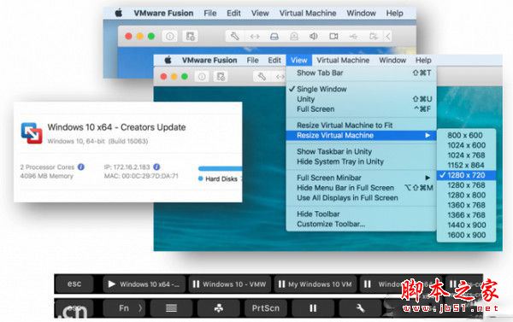Open the Help menu in the back menu bar
Viewport: 513px width, 322px height.
[x=394, y=13]
